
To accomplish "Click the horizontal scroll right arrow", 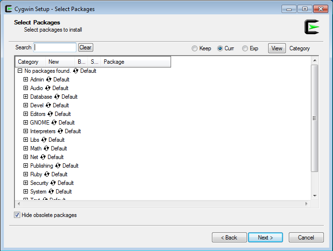I will 306,204.
